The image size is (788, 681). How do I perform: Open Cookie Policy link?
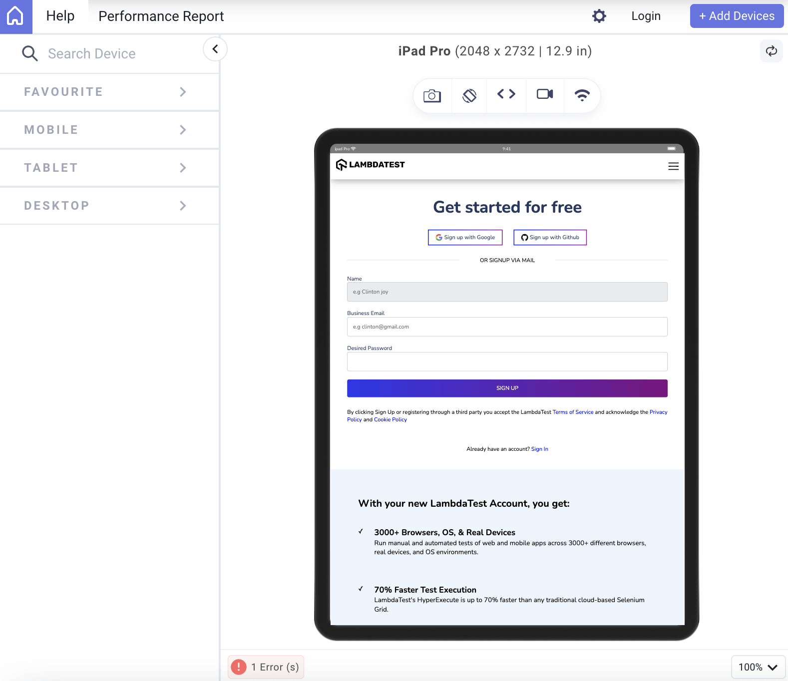click(x=391, y=420)
